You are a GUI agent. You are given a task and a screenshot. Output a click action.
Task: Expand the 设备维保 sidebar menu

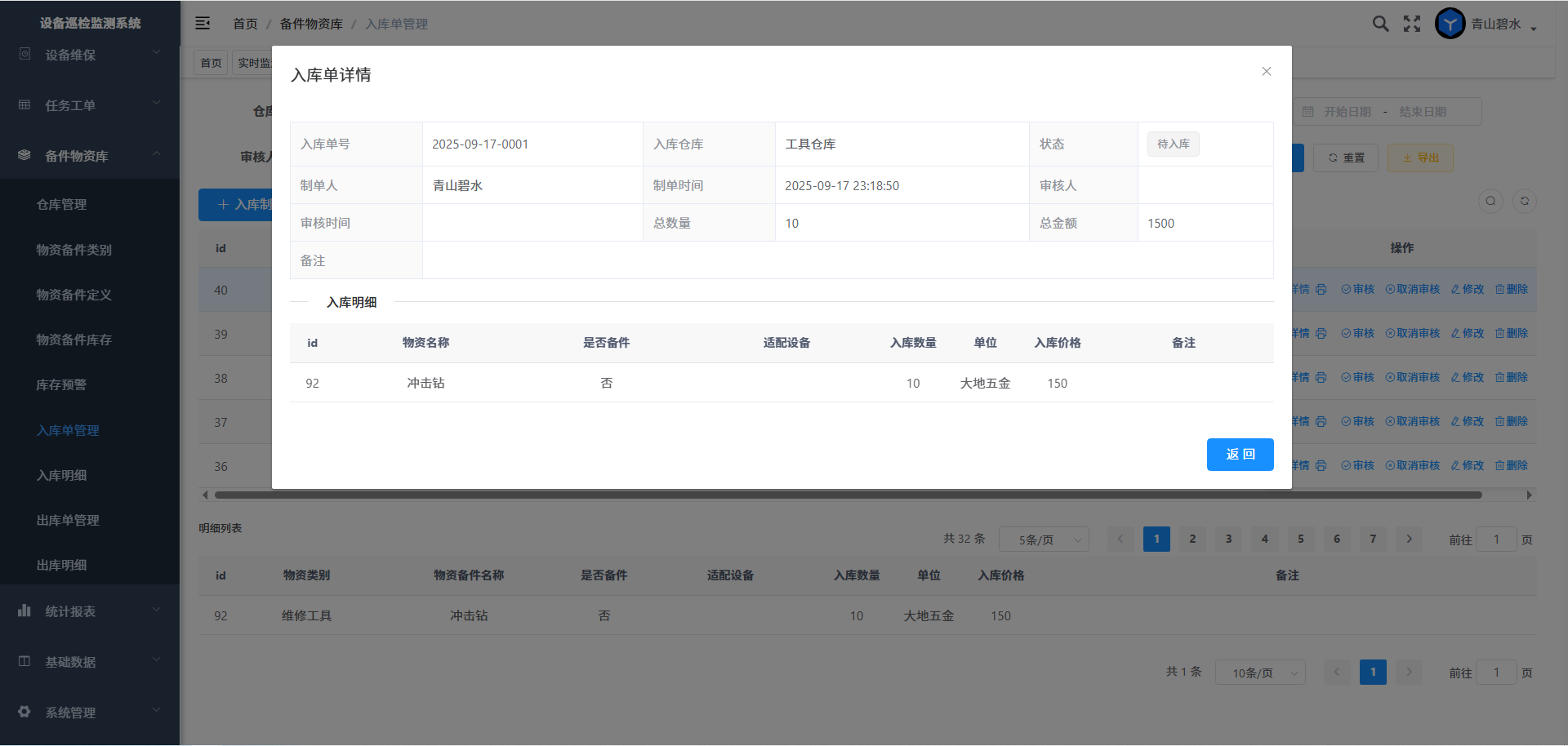pos(90,55)
